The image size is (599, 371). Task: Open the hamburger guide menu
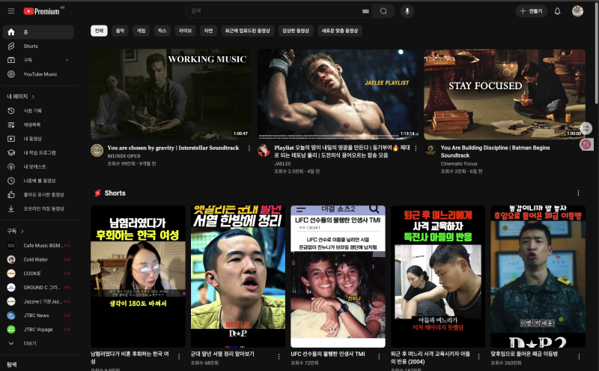pos(10,11)
